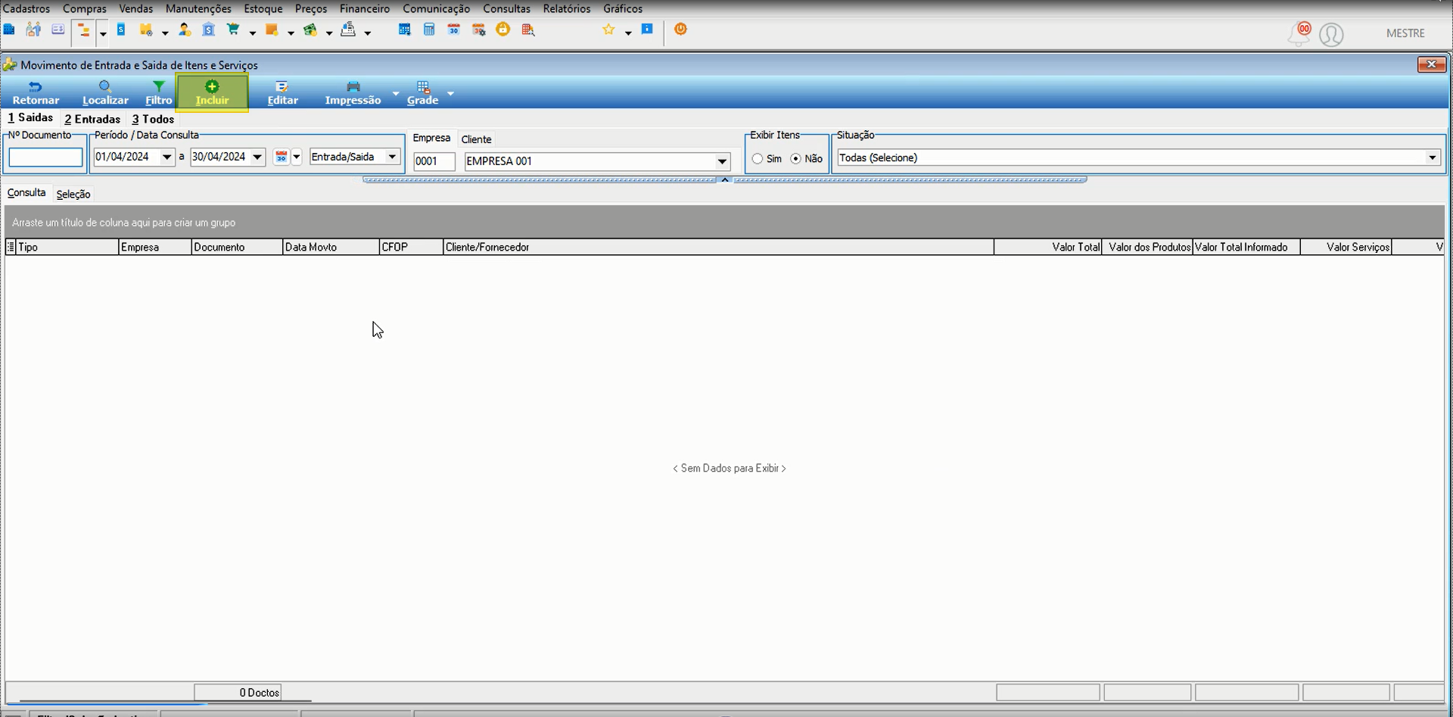Click the Nº Documento input field
Viewport: 1453px width, 717px height.
(45, 157)
